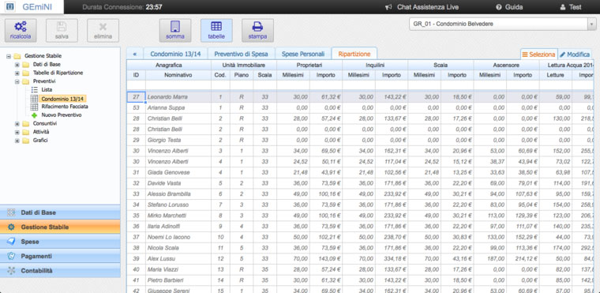Click the Piano column header
Screen dimensions: 600x293
click(x=242, y=75)
